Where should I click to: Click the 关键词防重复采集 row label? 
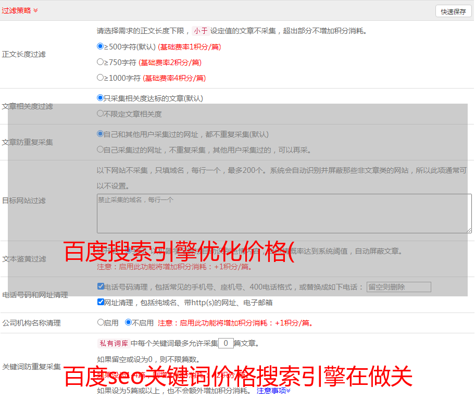click(31, 367)
